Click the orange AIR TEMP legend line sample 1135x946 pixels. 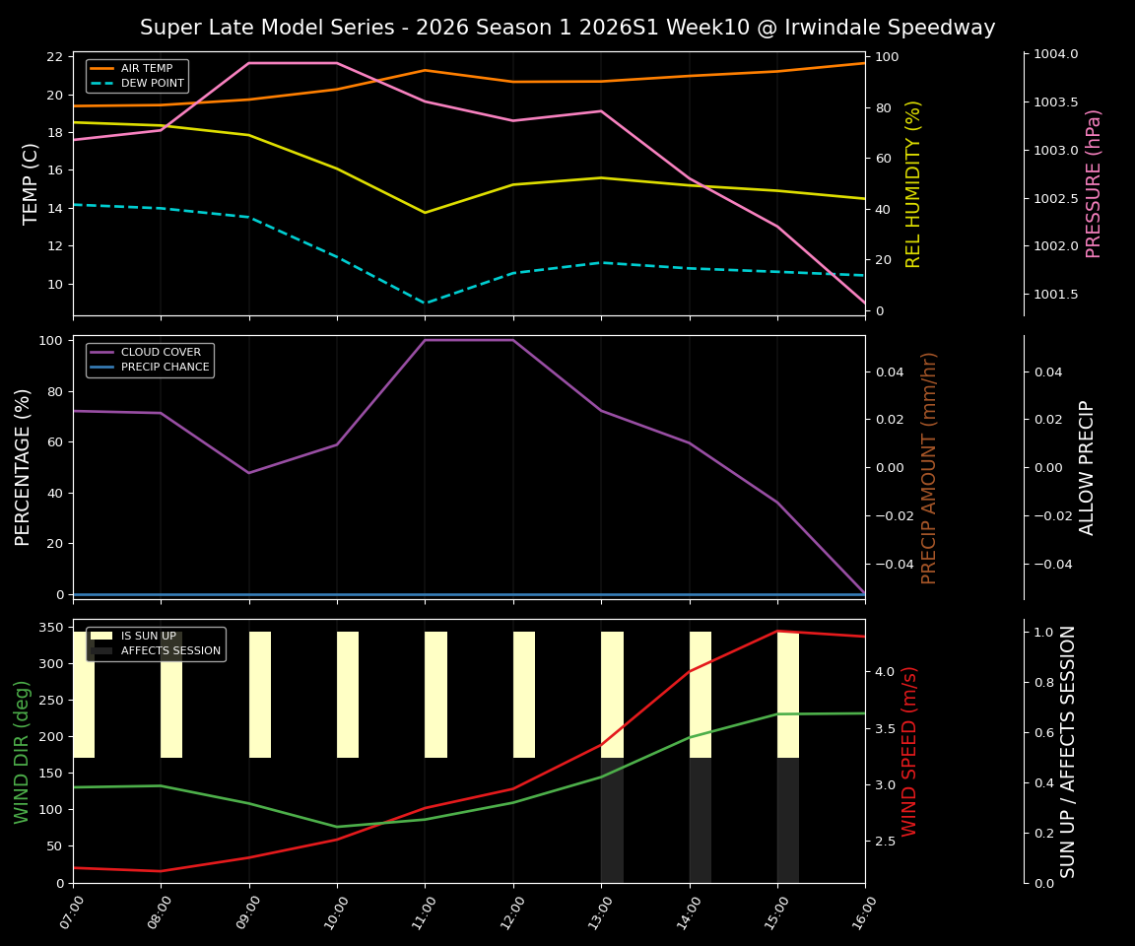click(x=103, y=68)
